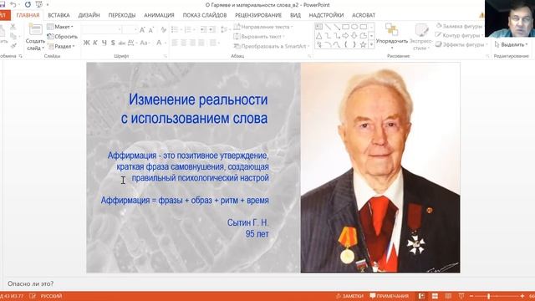Image resolution: width=535 pixels, height=301 pixels.
Task: Switch to Normal view in status bar
Action: click(421, 296)
